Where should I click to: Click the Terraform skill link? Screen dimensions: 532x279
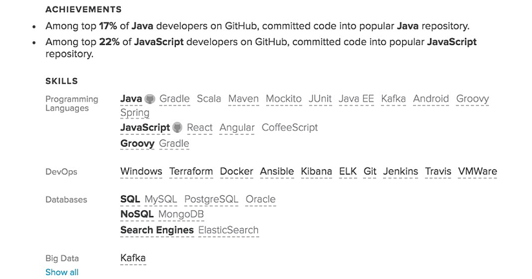click(191, 171)
